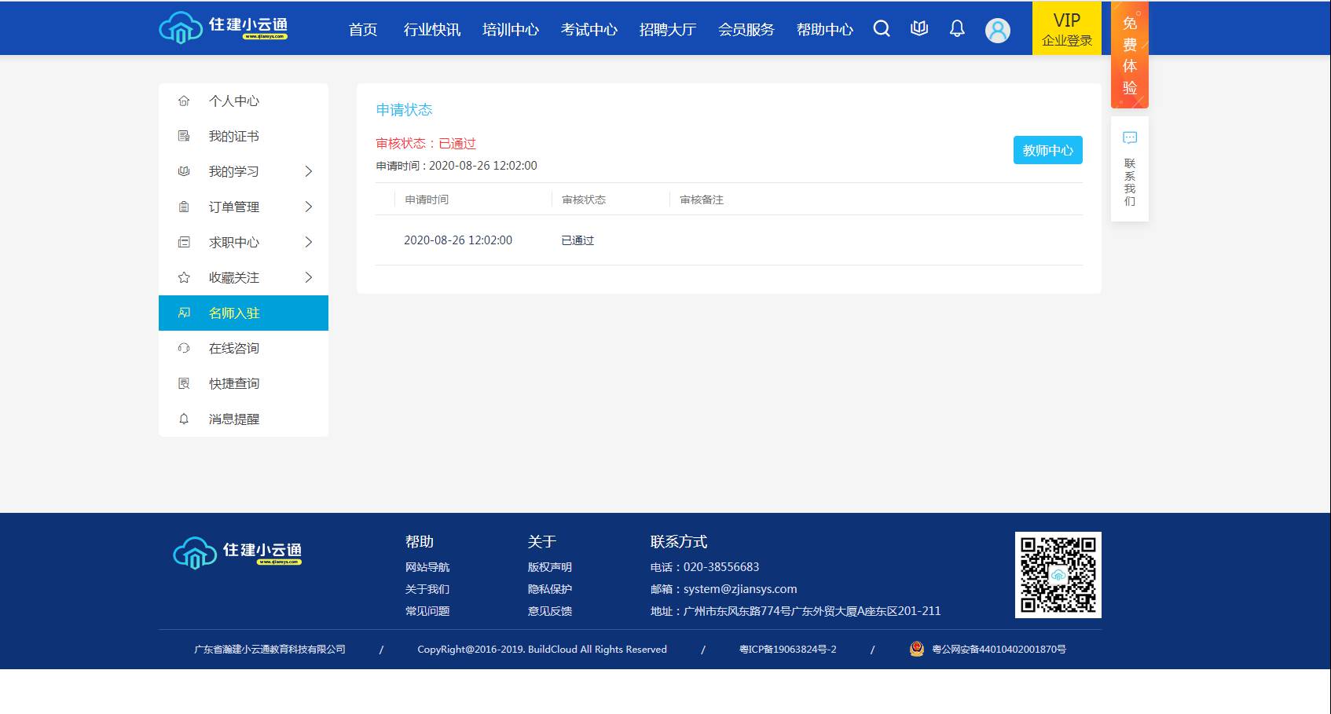The width and height of the screenshot is (1331, 714).
Task: Switch to the 考试中心 tab
Action: tap(588, 29)
